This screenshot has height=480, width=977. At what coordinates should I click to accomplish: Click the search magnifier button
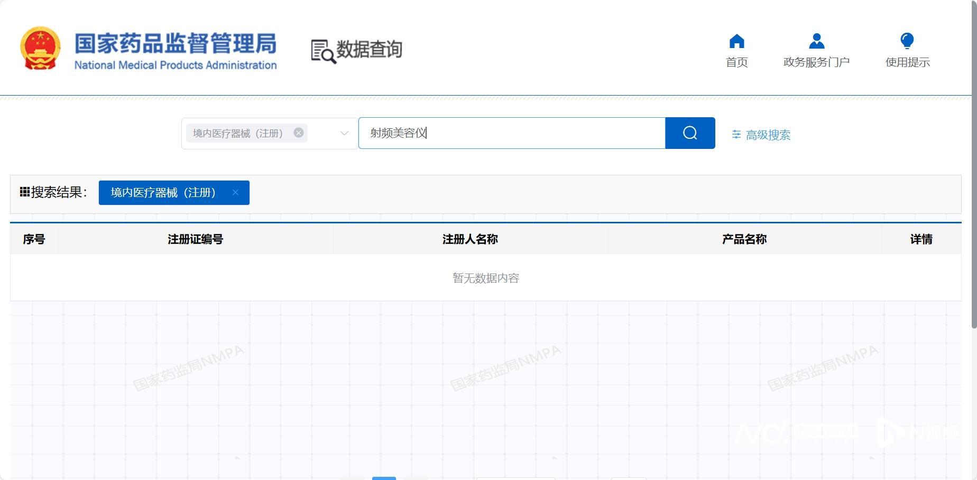690,133
